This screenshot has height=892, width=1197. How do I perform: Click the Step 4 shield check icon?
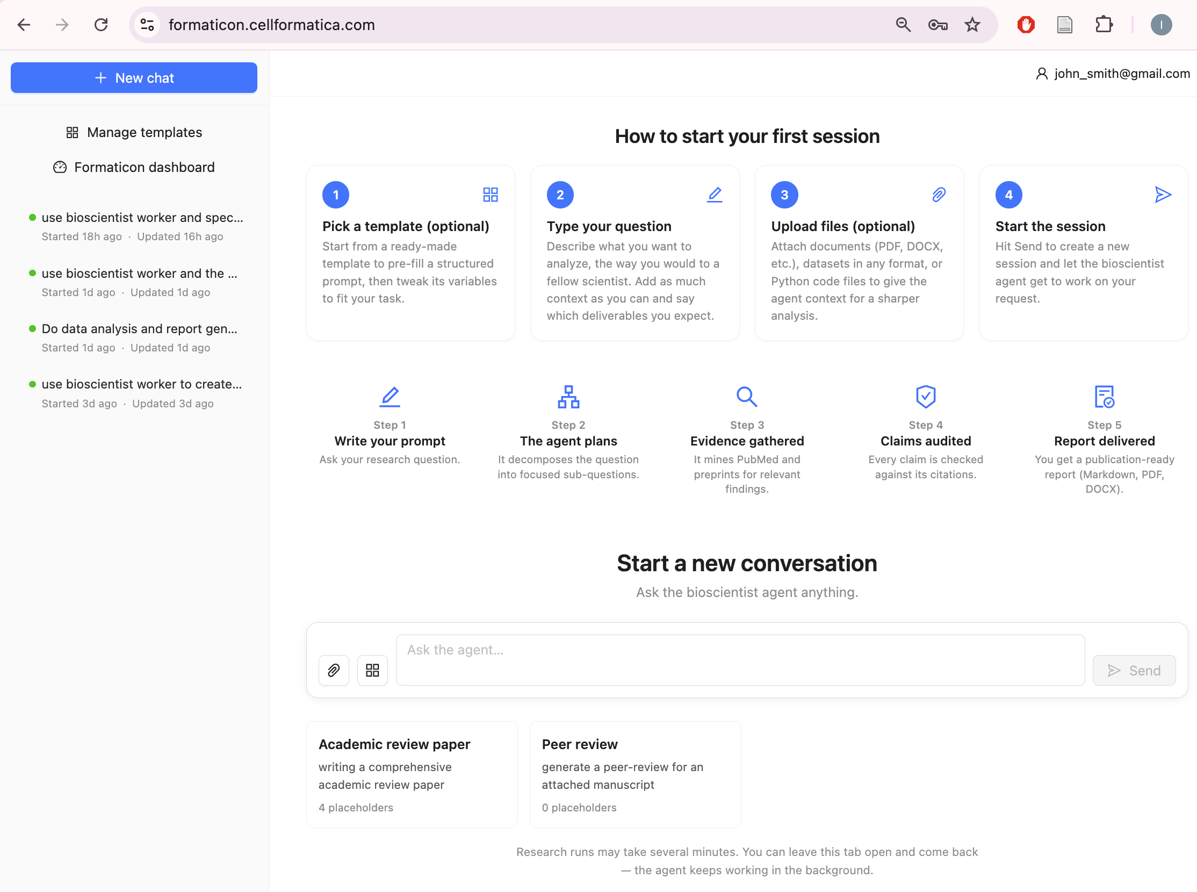(x=926, y=397)
